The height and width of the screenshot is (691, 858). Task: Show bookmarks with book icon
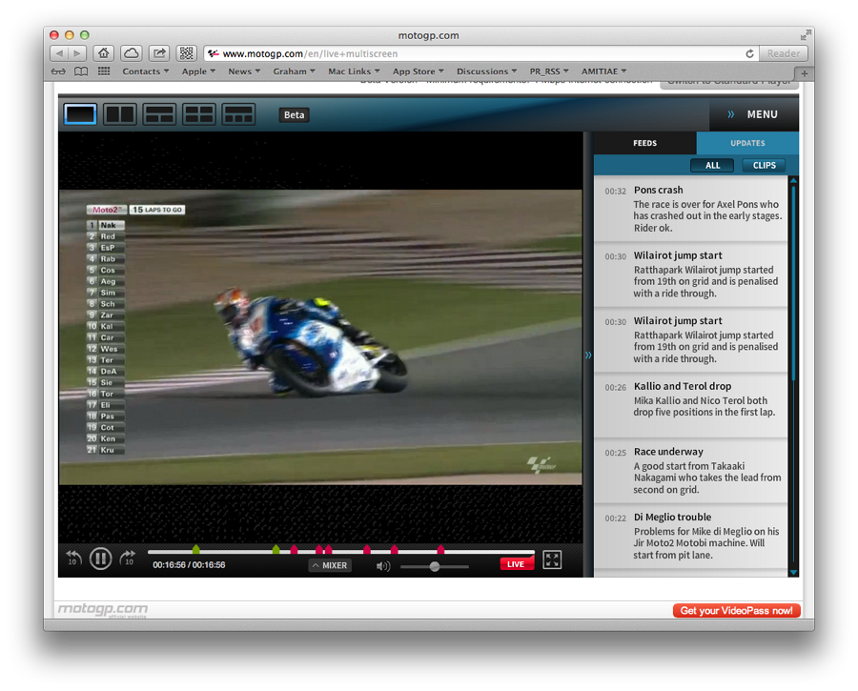[x=81, y=71]
